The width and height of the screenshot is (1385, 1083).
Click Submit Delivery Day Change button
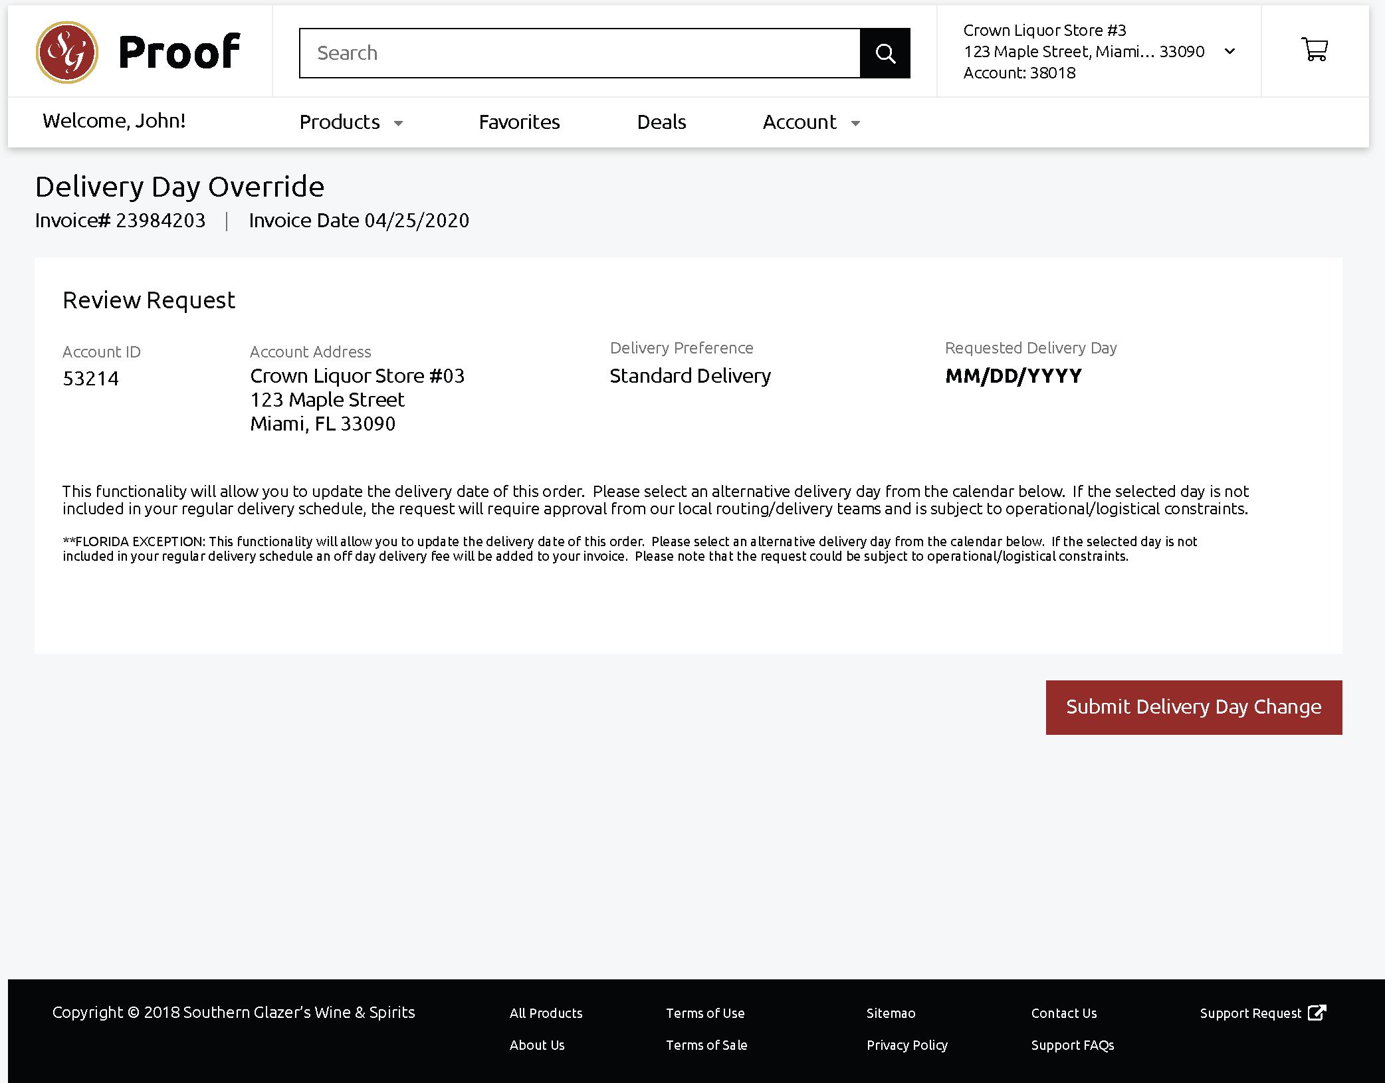[x=1194, y=707]
